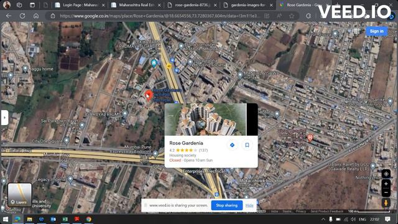Image resolution: width=398 pixels, height=224 pixels.
Task: Open File Explorer from taskbar
Action: click(29, 219)
